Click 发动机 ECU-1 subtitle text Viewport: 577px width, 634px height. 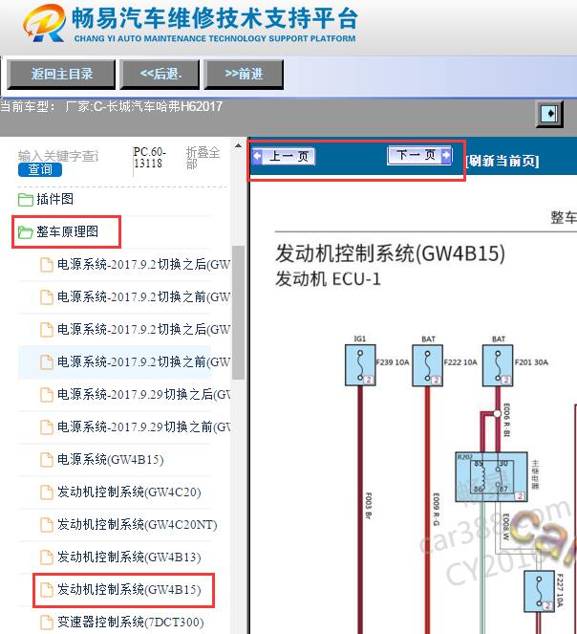pos(328,279)
